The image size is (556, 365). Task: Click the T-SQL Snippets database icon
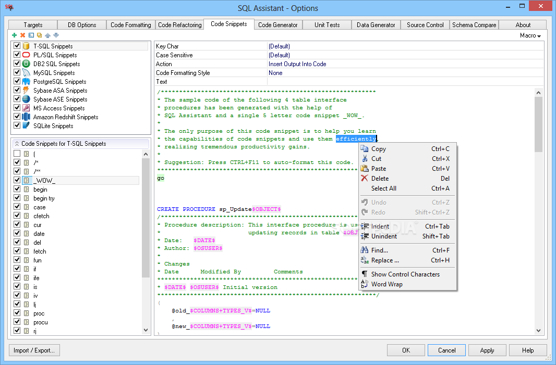pyautogui.click(x=26, y=46)
